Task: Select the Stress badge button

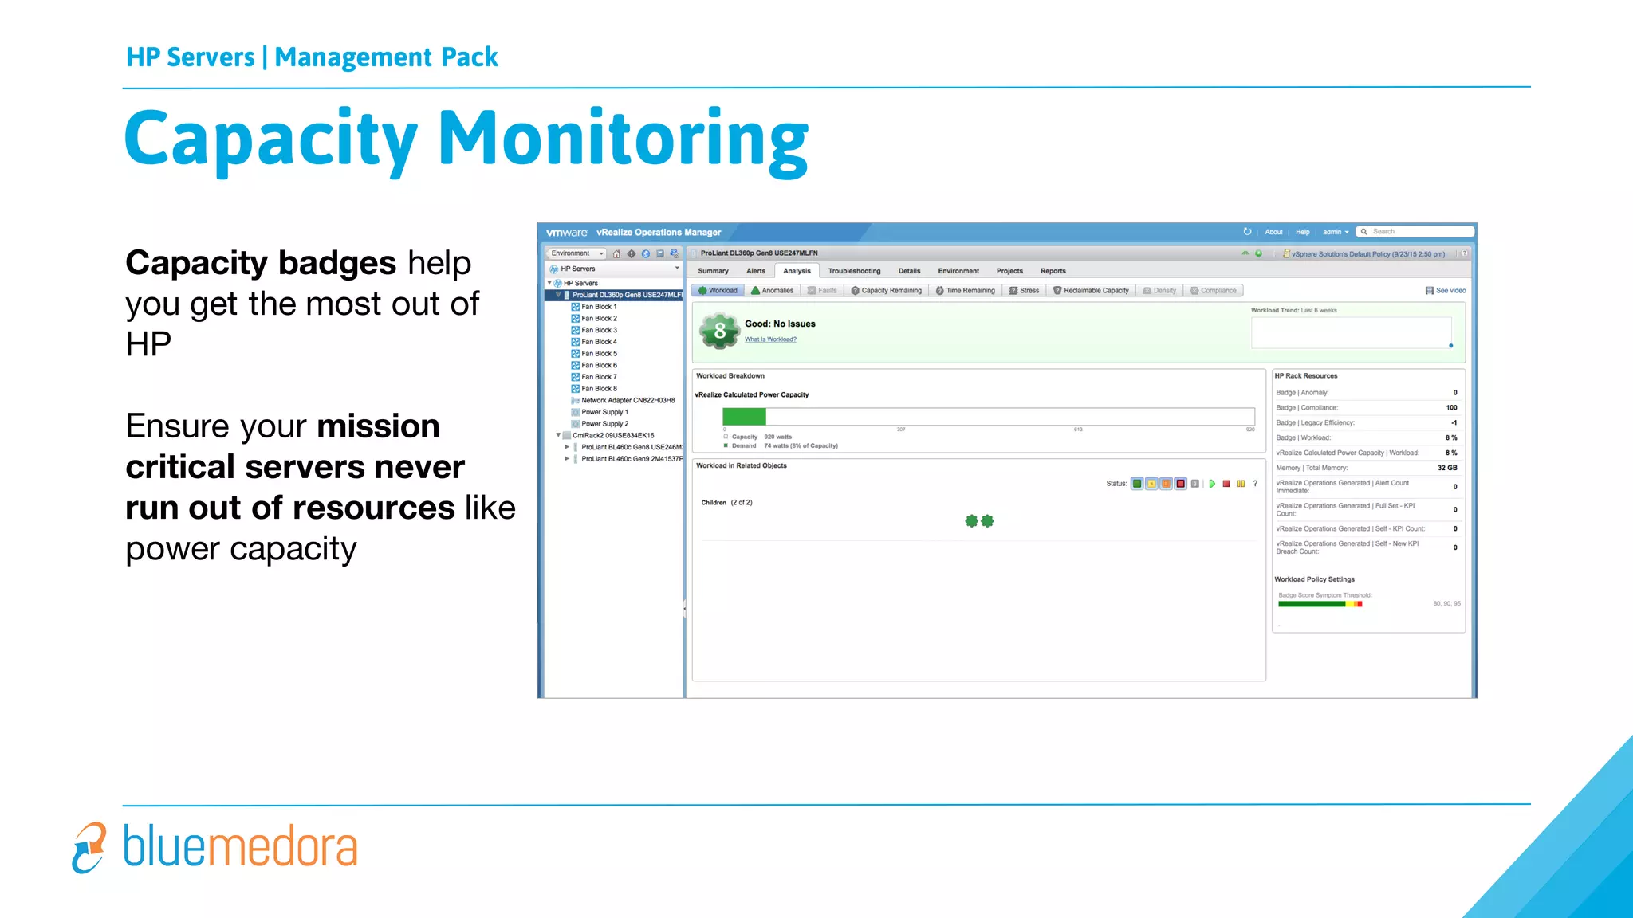Action: 1025,291
